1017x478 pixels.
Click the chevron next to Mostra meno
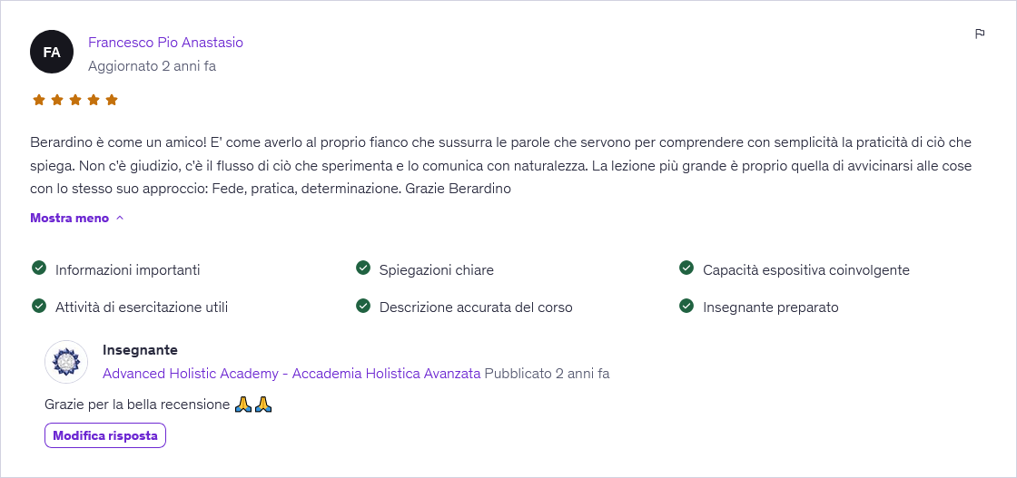tap(120, 218)
